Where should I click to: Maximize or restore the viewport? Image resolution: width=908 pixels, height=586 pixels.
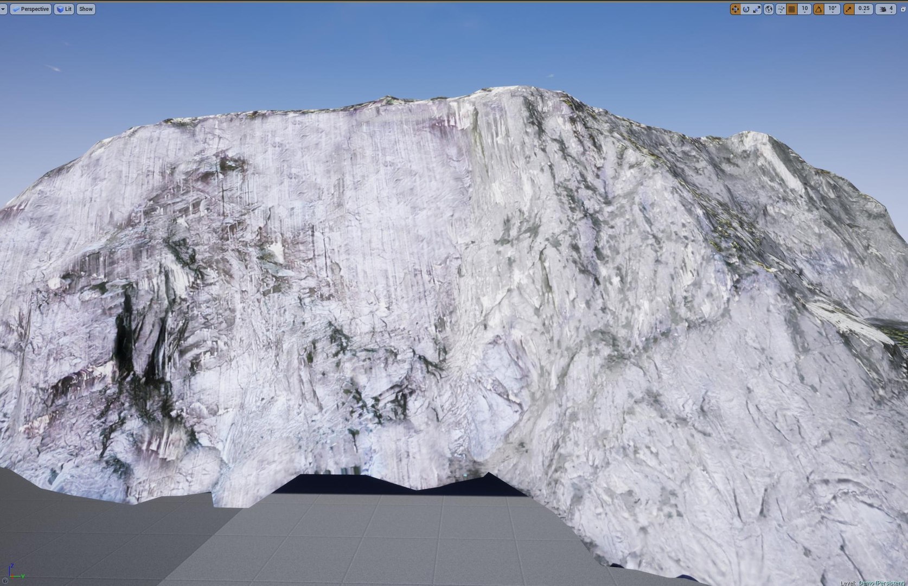pos(903,9)
